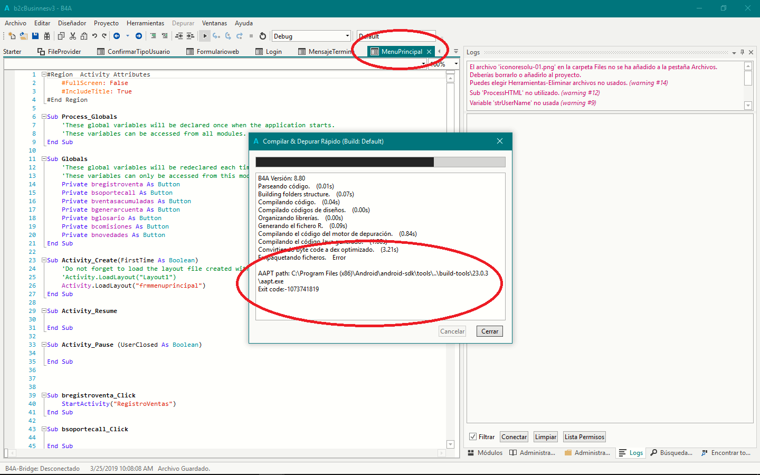Collapse the Sub Globals code block
The image size is (760, 475).
pyautogui.click(x=44, y=159)
